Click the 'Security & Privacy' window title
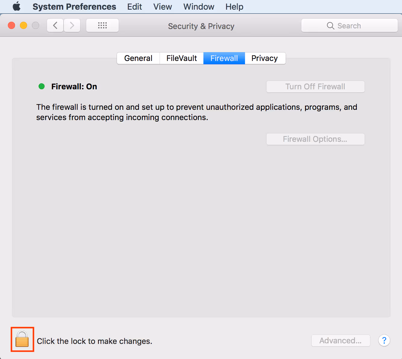This screenshot has width=402, height=359. (201, 26)
